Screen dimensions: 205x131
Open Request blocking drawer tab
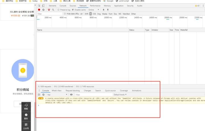(73, 91)
